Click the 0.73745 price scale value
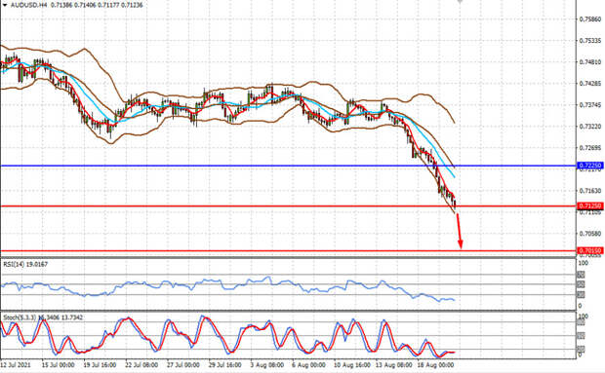605x373 pixels. coord(590,105)
